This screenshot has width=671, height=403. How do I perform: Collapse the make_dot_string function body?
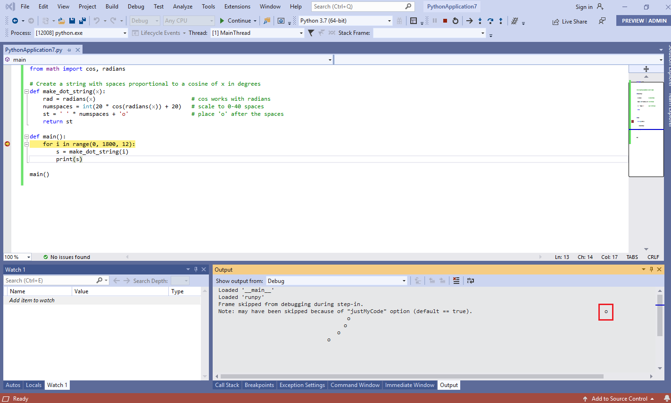[x=26, y=91]
